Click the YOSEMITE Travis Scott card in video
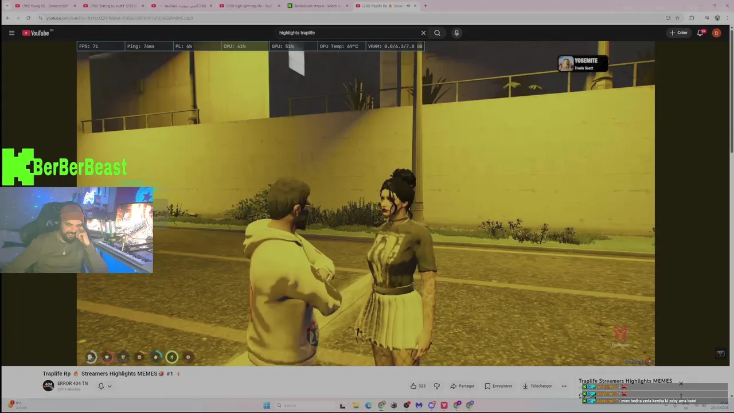This screenshot has height=413, width=734. [583, 64]
